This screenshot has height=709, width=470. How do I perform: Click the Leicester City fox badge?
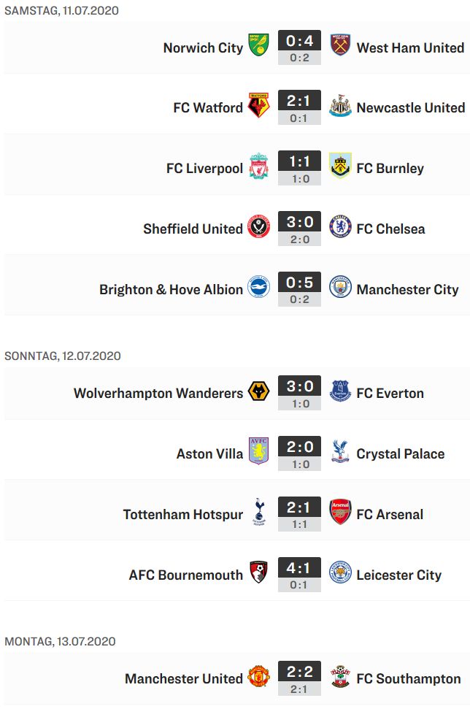pyautogui.click(x=340, y=572)
